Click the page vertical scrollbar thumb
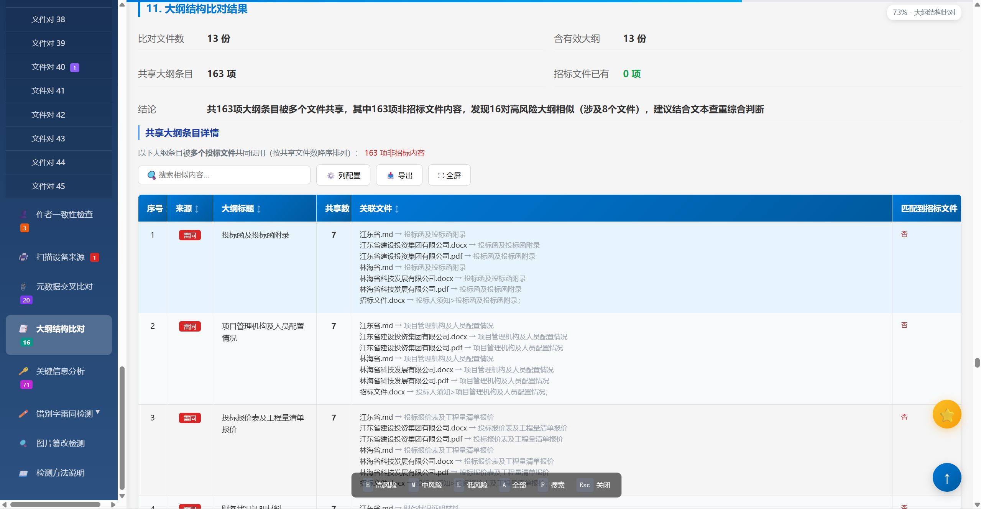Screen dimensions: 981x509 (x=977, y=363)
